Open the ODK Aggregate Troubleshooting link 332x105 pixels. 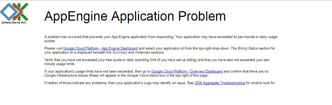[x=220, y=83]
